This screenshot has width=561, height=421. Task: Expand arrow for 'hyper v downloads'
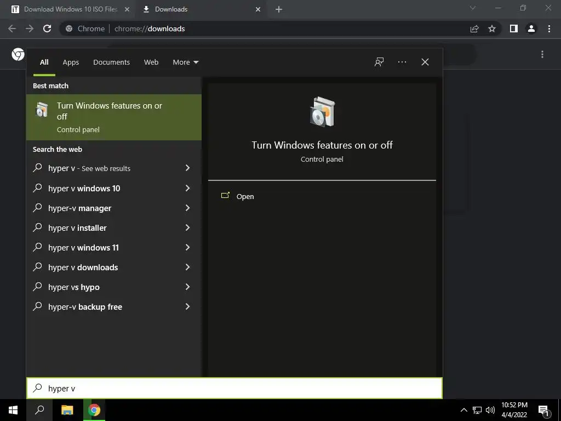point(187,267)
